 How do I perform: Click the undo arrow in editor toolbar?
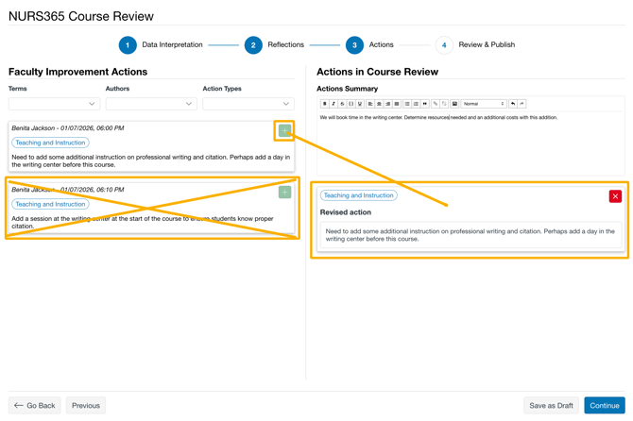513,104
